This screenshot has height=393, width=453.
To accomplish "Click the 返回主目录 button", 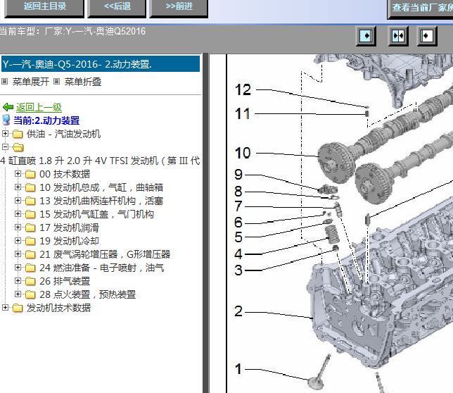I will click(44, 8).
